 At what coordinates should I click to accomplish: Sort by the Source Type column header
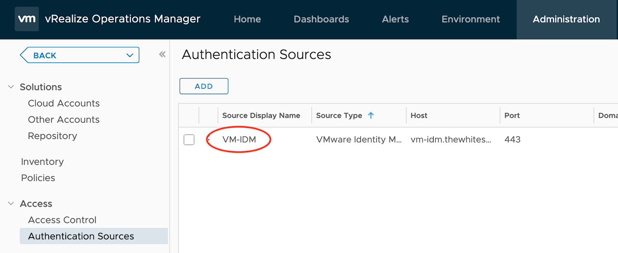tap(339, 116)
